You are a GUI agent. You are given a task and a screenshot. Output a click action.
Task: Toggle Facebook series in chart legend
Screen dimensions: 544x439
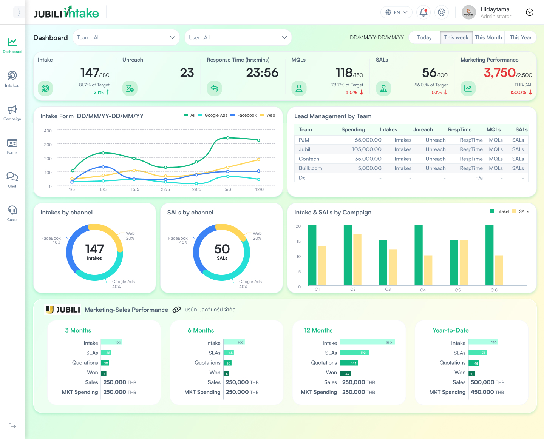tap(244, 115)
